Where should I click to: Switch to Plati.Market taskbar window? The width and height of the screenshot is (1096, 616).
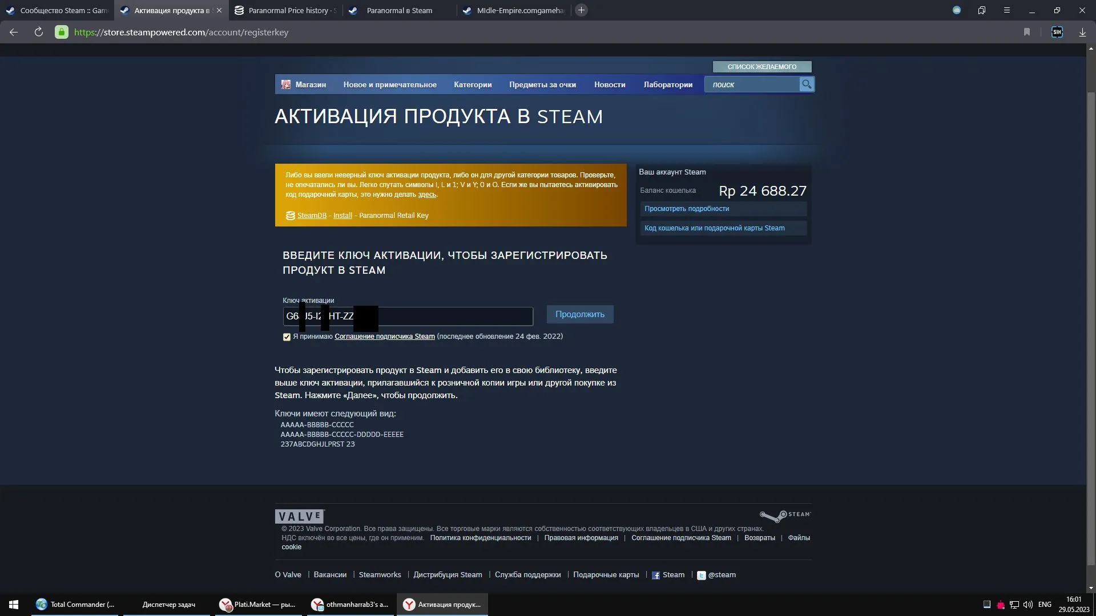tap(259, 605)
